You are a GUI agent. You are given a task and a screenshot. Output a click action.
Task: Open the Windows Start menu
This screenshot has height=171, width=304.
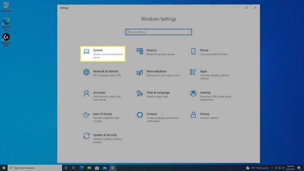point(4,168)
